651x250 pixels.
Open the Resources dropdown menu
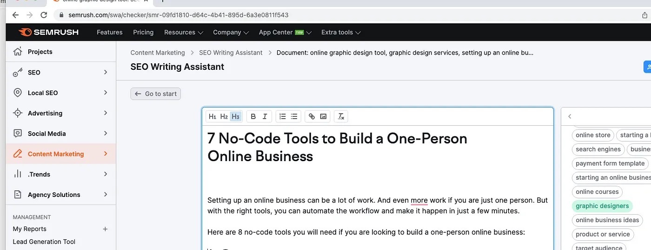(184, 32)
